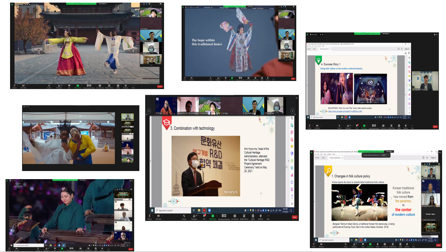Toggle Unmute in the Success Story 1 window
This screenshot has width=446, height=252.
pos(310,127)
